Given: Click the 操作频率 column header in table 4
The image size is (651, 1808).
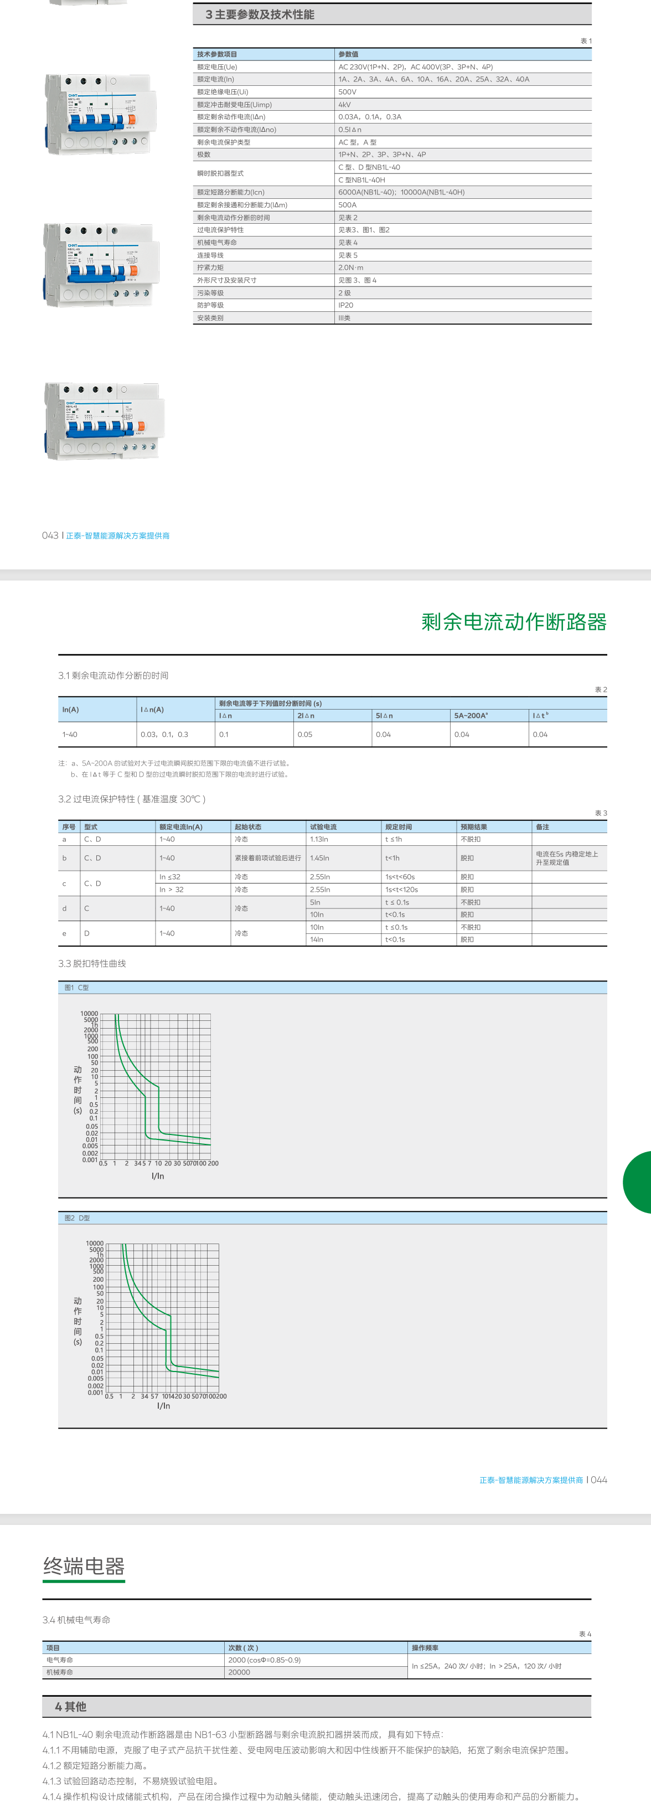Looking at the screenshot, I should [425, 1647].
